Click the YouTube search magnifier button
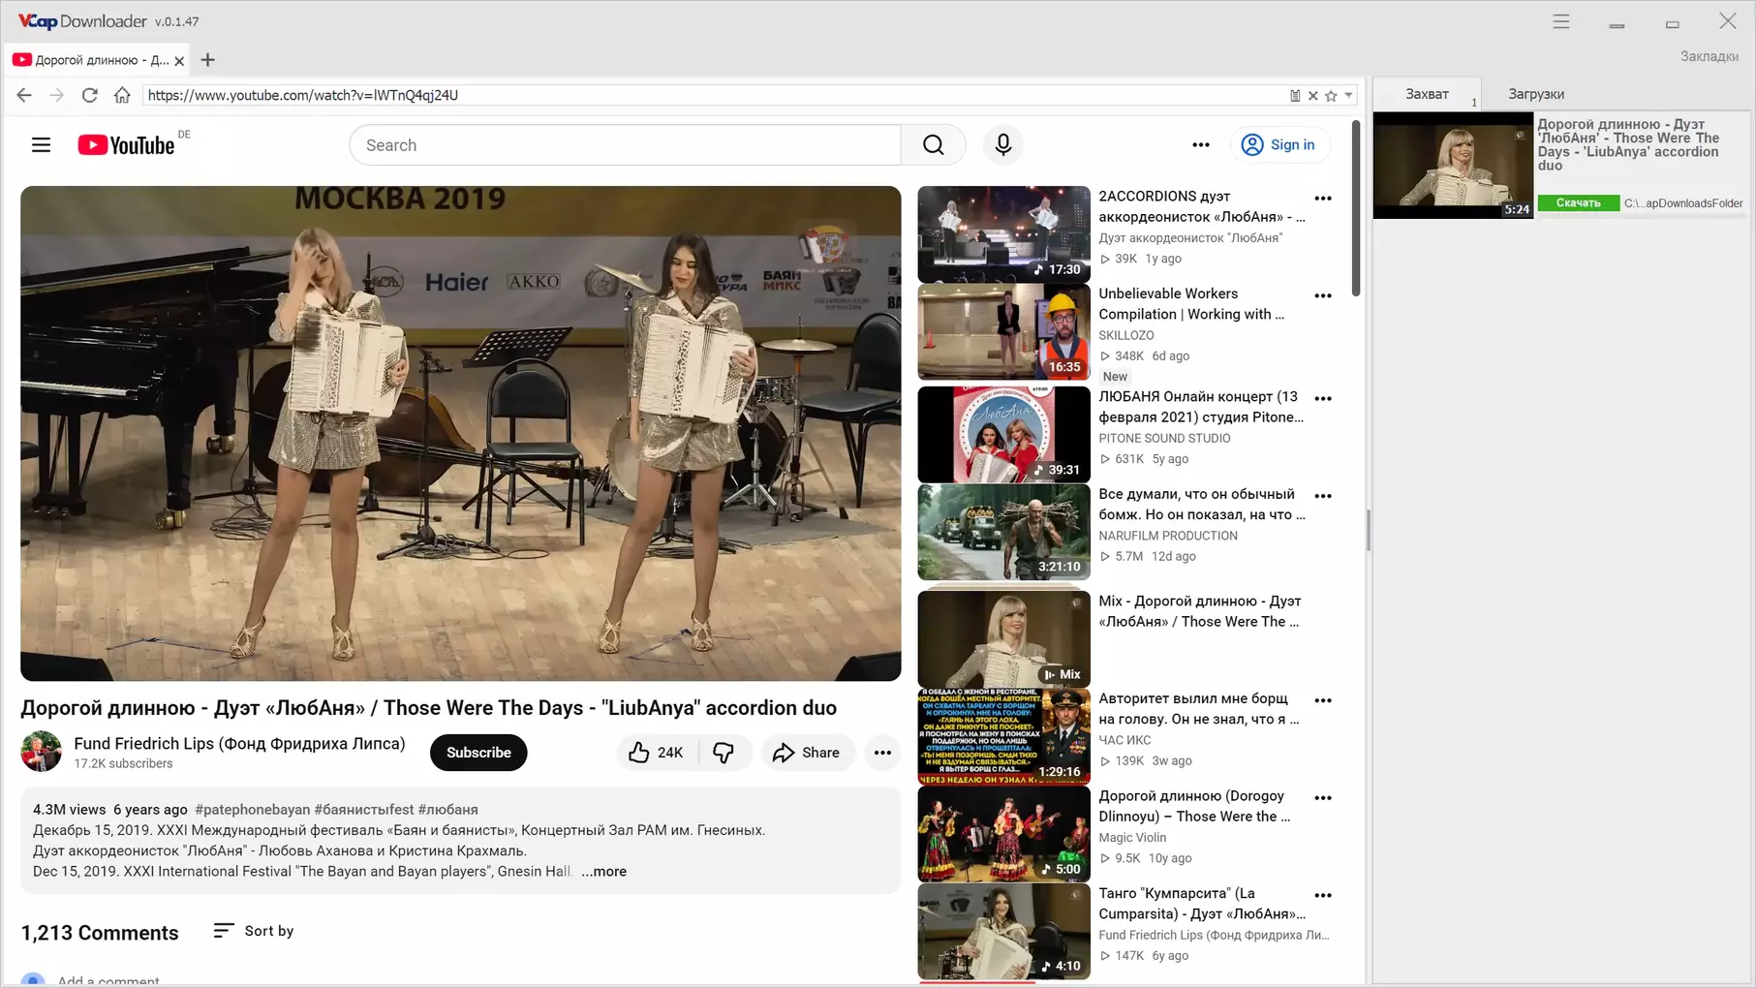Viewport: 1756px width, 988px height. tap(933, 145)
